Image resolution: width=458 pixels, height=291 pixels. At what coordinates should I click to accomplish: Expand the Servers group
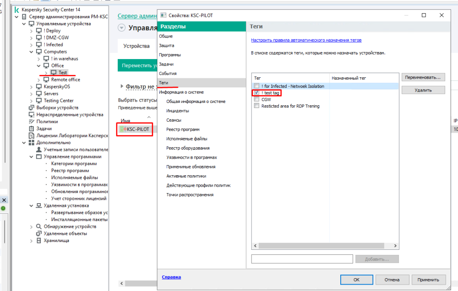(x=31, y=94)
